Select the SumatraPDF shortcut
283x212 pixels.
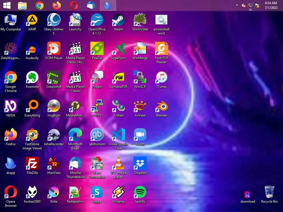118,77
